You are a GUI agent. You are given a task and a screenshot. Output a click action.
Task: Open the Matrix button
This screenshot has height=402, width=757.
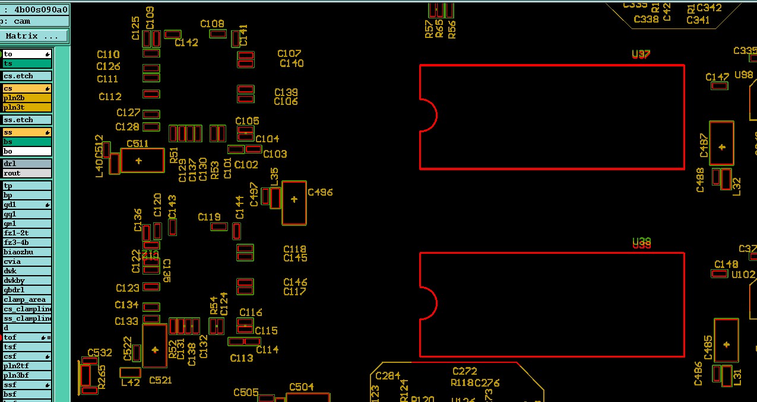click(34, 36)
